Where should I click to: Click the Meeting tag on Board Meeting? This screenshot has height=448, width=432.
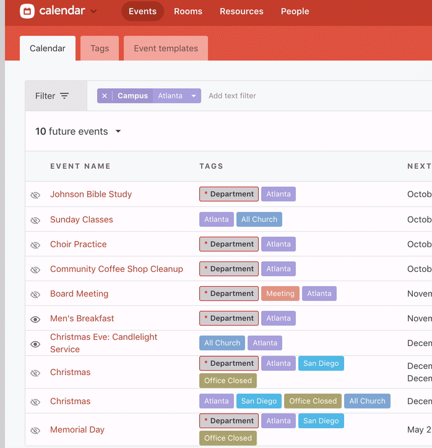click(280, 294)
